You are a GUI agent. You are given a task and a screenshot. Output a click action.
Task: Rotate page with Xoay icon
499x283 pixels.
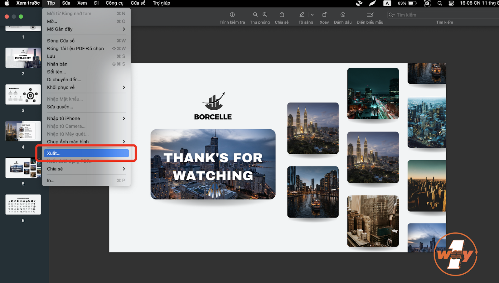[x=324, y=15]
